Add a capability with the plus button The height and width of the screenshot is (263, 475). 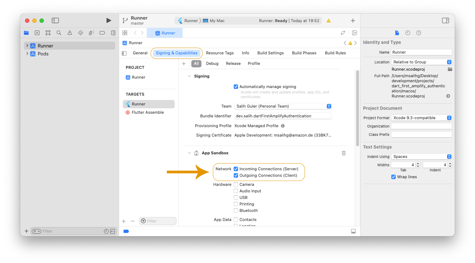click(184, 63)
